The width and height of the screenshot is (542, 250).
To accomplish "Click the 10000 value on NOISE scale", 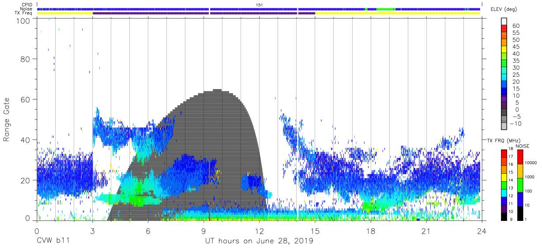I will coord(531,163).
